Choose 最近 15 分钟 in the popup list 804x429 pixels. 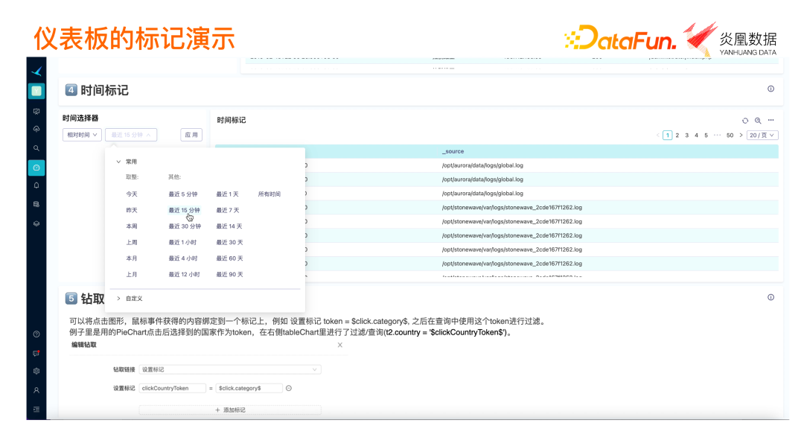[184, 210]
